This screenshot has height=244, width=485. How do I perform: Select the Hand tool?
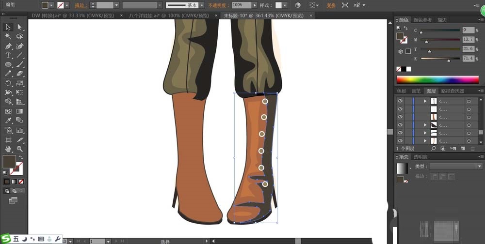[x=8, y=149]
